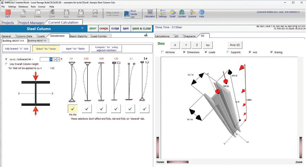Open the Calculator tool

pyautogui.click(x=150, y=14)
